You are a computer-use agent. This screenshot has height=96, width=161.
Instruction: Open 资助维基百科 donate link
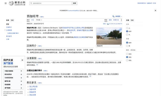click(142, 3)
